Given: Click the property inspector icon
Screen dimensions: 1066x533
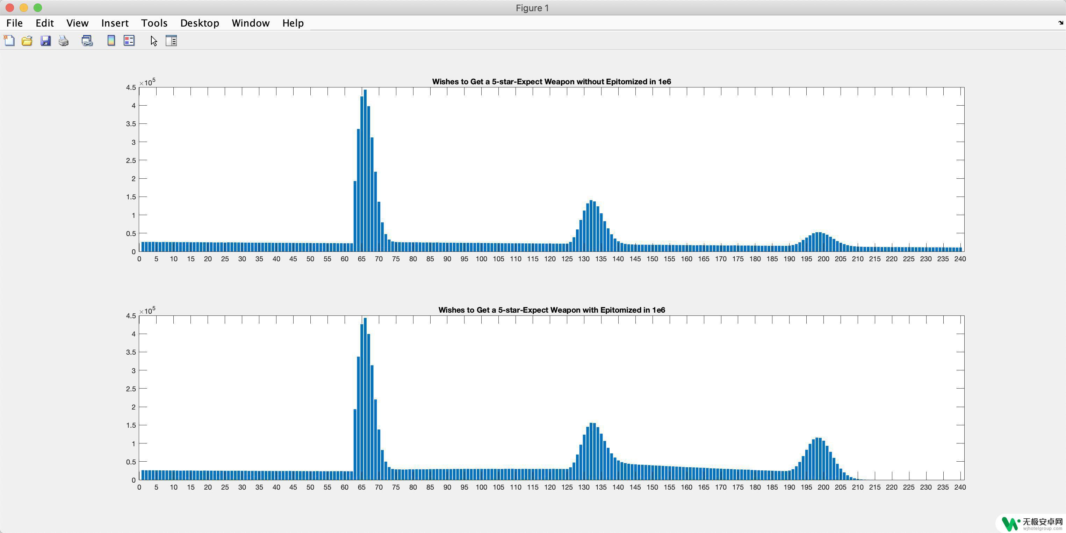Looking at the screenshot, I should click(x=171, y=41).
